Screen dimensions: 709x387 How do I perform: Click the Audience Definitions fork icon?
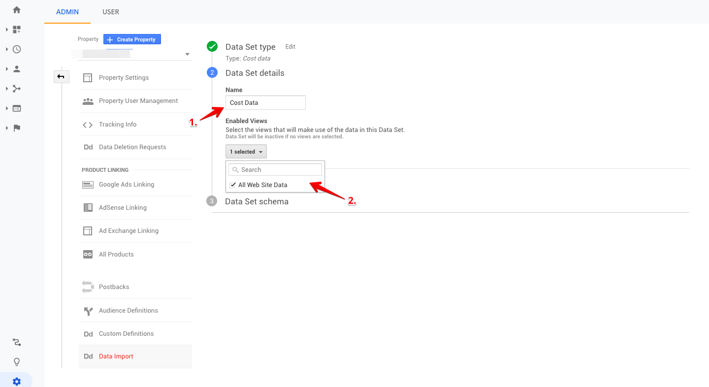click(88, 311)
